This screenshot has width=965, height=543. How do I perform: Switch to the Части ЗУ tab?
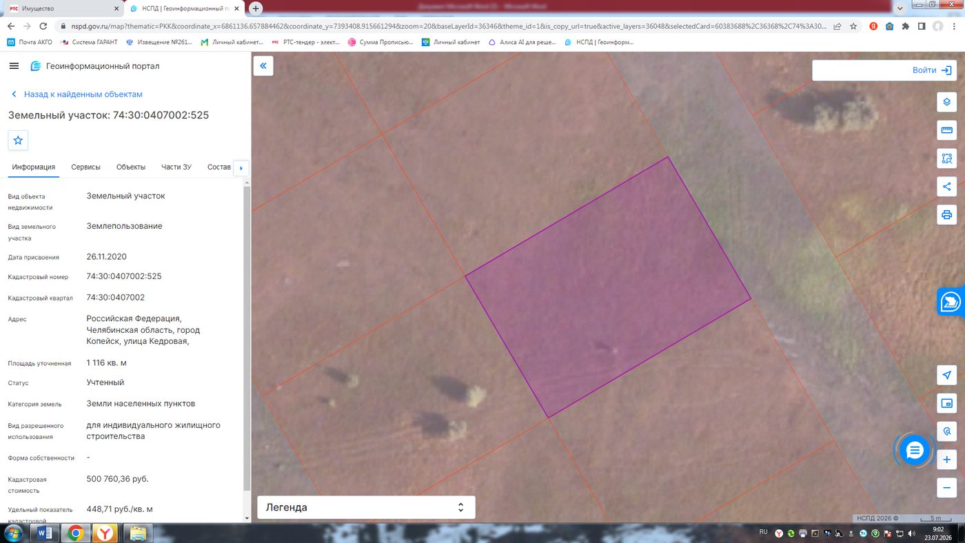click(x=176, y=167)
